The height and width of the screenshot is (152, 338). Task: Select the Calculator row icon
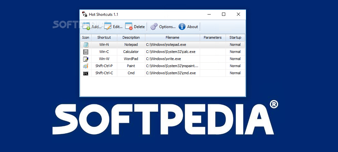coord(86,52)
